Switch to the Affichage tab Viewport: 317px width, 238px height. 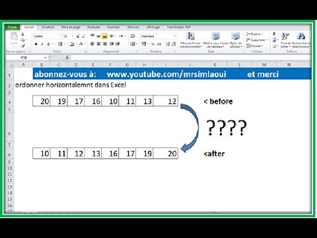[153, 27]
